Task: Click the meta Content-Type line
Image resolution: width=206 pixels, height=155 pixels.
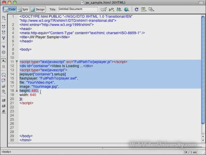Action: click(x=82, y=33)
